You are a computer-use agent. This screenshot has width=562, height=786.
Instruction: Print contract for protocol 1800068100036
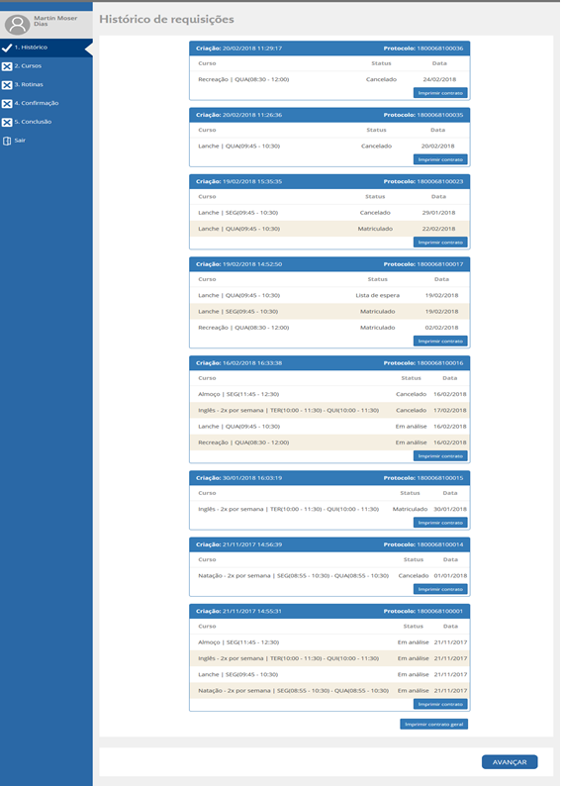(440, 93)
